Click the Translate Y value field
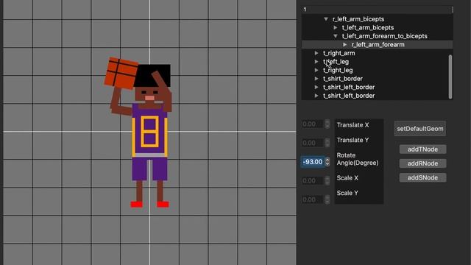Image resolution: width=471 pixels, height=265 pixels. point(312,143)
